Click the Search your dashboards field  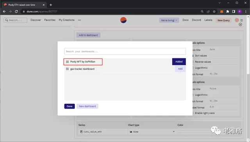125,51
